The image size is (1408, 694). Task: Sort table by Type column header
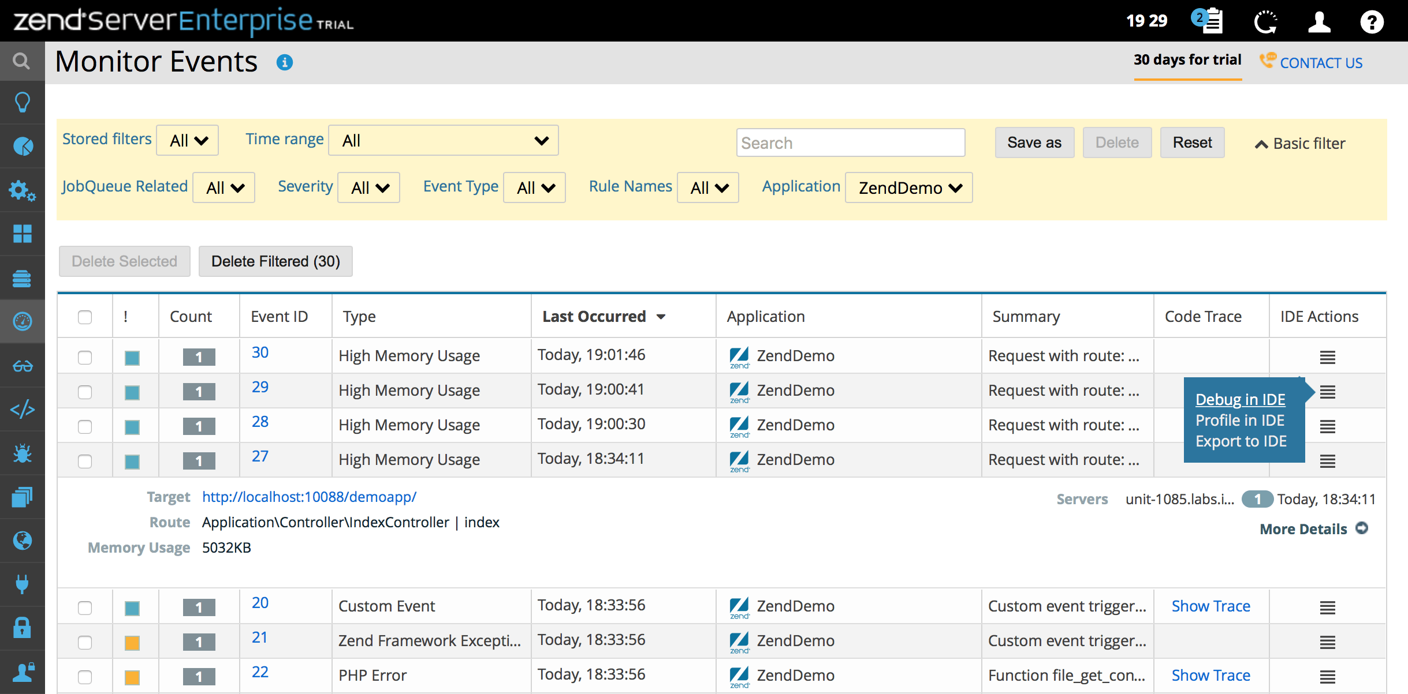359,317
